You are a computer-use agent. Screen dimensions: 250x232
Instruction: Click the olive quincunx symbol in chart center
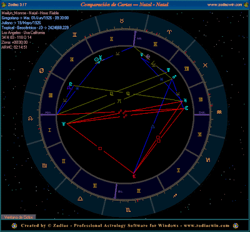119,101
